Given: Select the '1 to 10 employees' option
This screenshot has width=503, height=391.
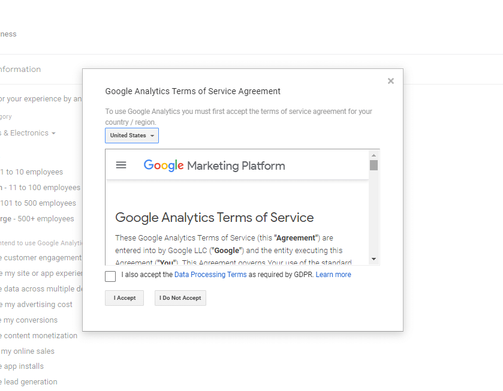Looking at the screenshot, I should (31, 172).
